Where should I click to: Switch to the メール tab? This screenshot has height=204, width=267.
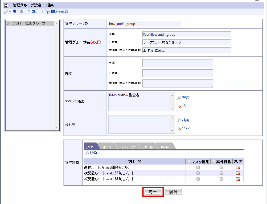pyautogui.click(x=148, y=147)
